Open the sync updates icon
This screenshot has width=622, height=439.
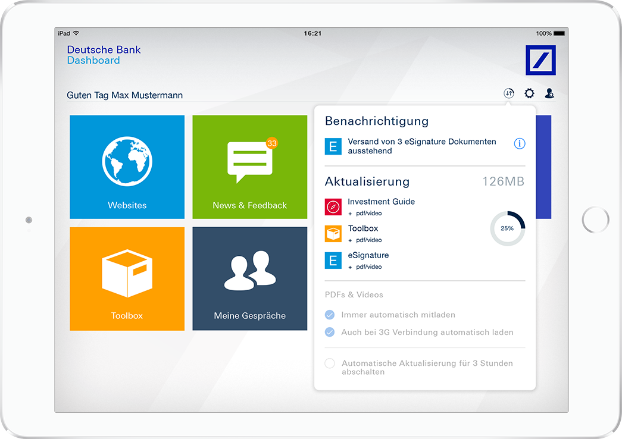coord(508,93)
